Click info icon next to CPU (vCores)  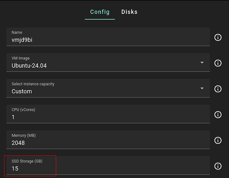pos(218,115)
